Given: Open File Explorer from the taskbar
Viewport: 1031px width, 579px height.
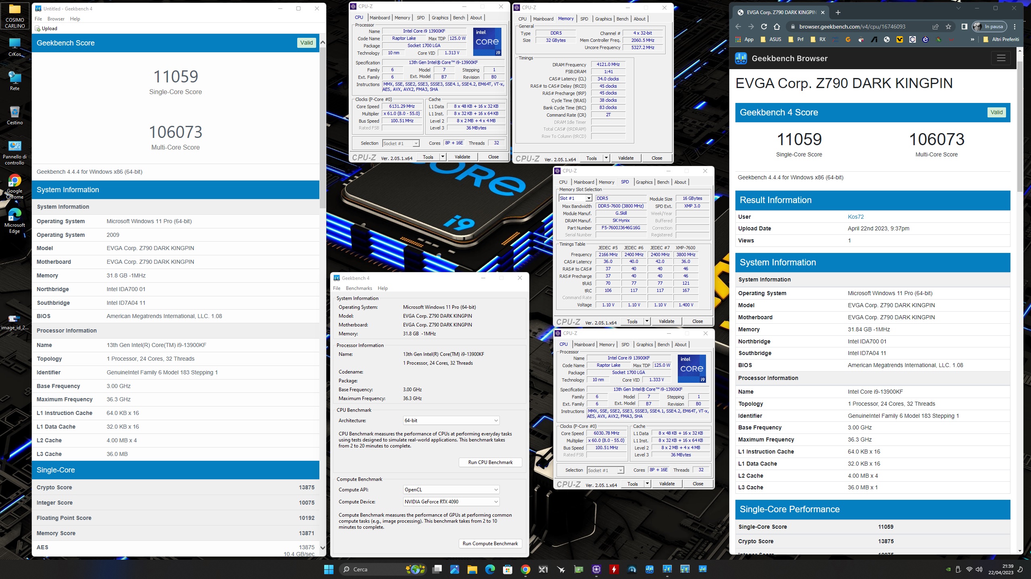Looking at the screenshot, I should 472,569.
